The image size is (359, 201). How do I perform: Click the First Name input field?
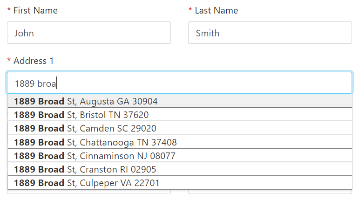pos(88,33)
